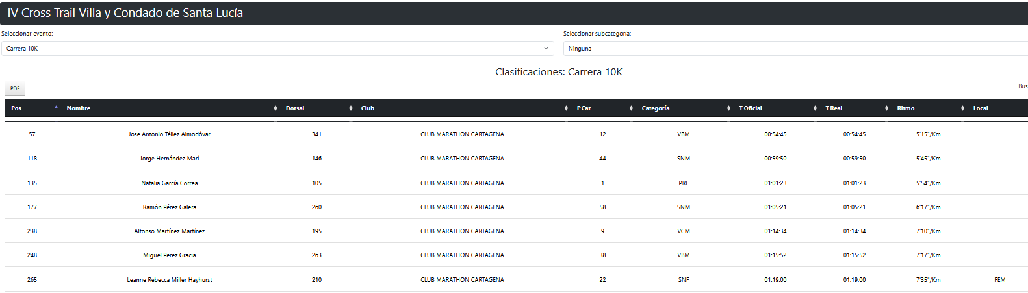Click the ascending sort arrow beside Pos
1028x293 pixels.
tap(57, 107)
